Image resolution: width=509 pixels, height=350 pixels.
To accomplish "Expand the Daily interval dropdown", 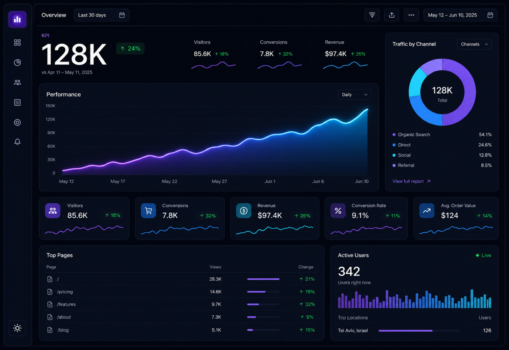I will (354, 94).
